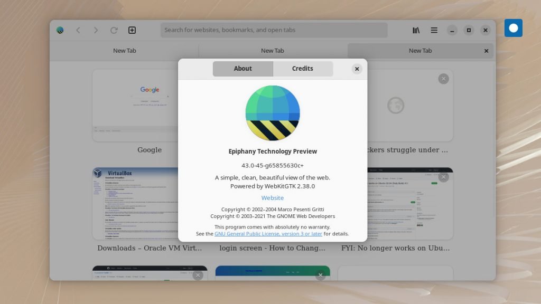Close the third New Tab
The image size is (541, 304).
pos(486,51)
